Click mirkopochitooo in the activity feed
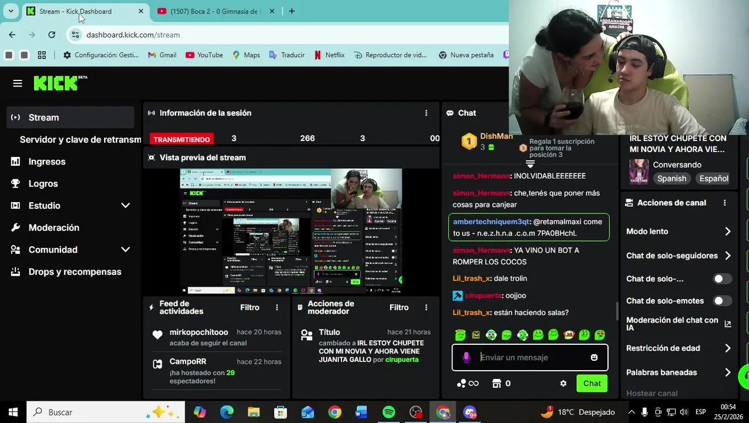Viewport: 749px width, 423px height. tap(199, 332)
